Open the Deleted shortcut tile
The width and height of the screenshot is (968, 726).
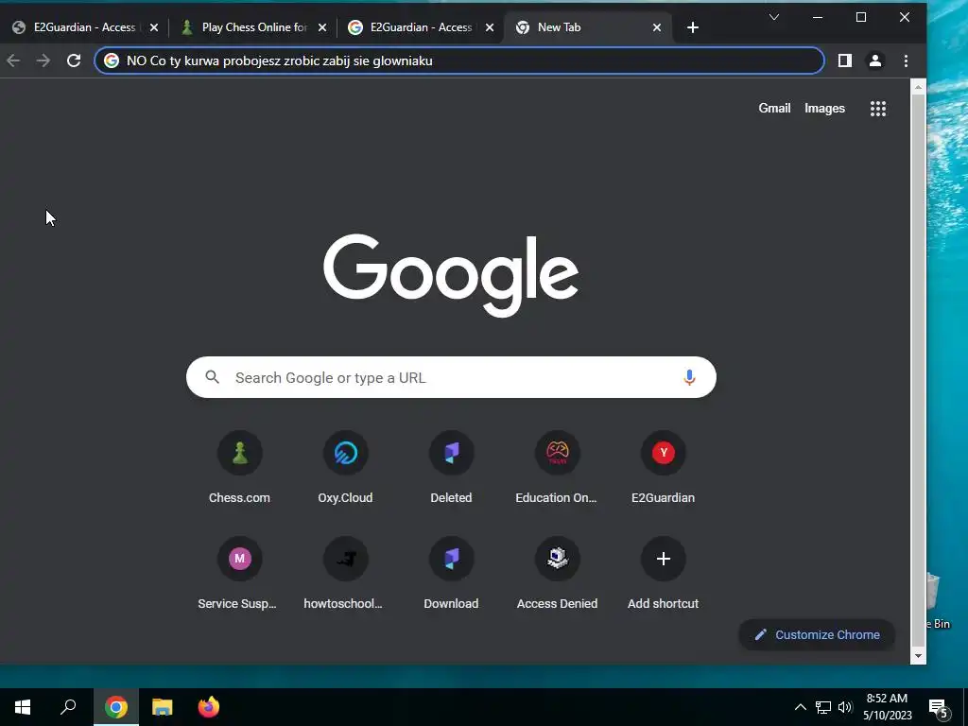(x=451, y=468)
